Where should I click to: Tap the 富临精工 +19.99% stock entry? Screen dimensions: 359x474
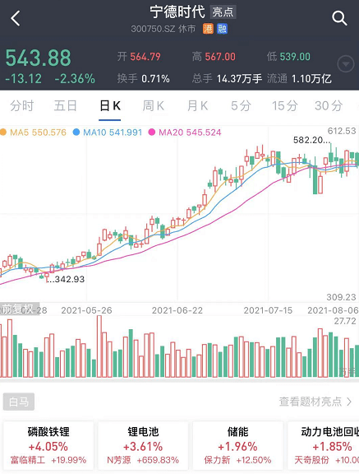[x=48, y=460]
